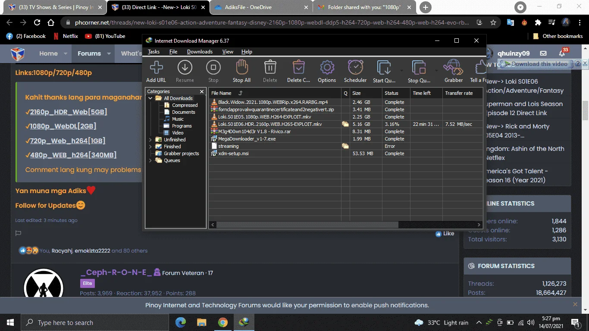This screenshot has height=331, width=589.
Task: Bookmark this page star icon
Action: pos(493,22)
